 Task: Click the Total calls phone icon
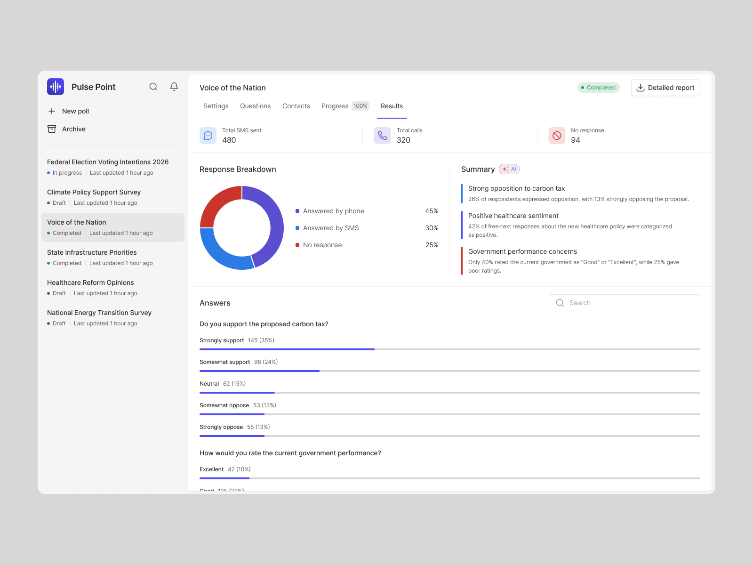coord(383,136)
